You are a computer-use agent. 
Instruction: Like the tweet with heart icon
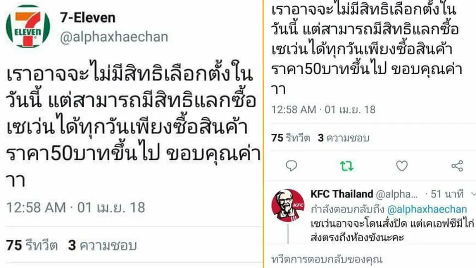point(402,166)
